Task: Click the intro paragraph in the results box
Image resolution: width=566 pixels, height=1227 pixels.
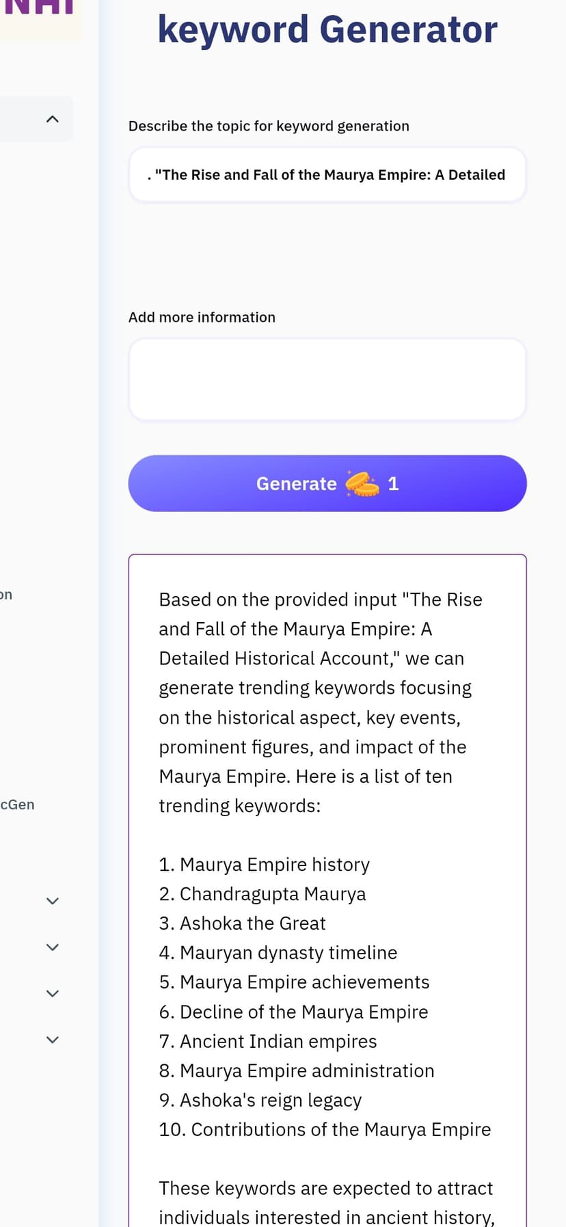Action: 321,702
